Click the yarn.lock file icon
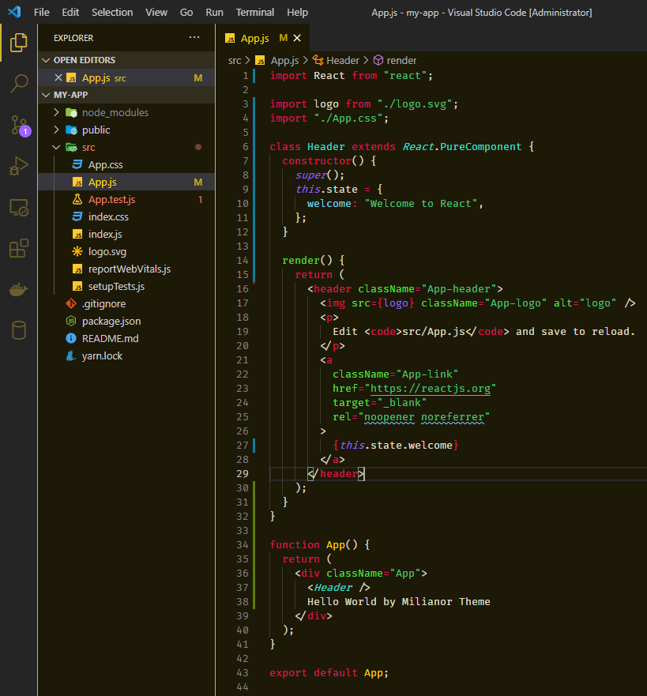The height and width of the screenshot is (696, 647). point(71,356)
